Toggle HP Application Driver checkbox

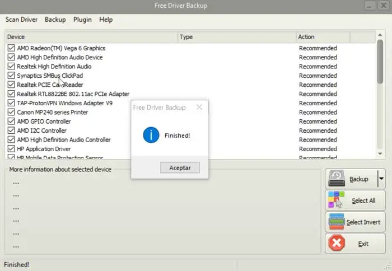pos(11,149)
